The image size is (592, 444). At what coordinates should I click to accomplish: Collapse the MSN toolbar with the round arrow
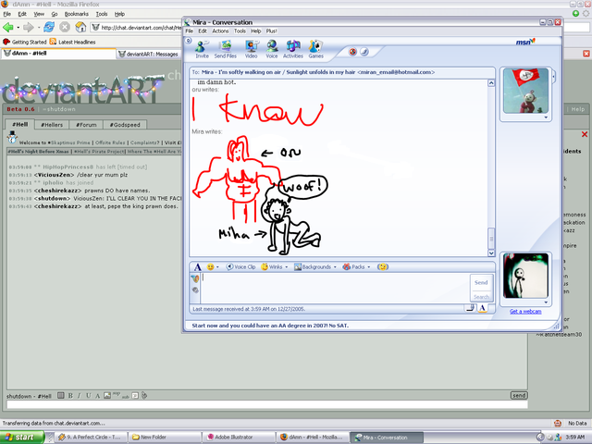coord(189,41)
